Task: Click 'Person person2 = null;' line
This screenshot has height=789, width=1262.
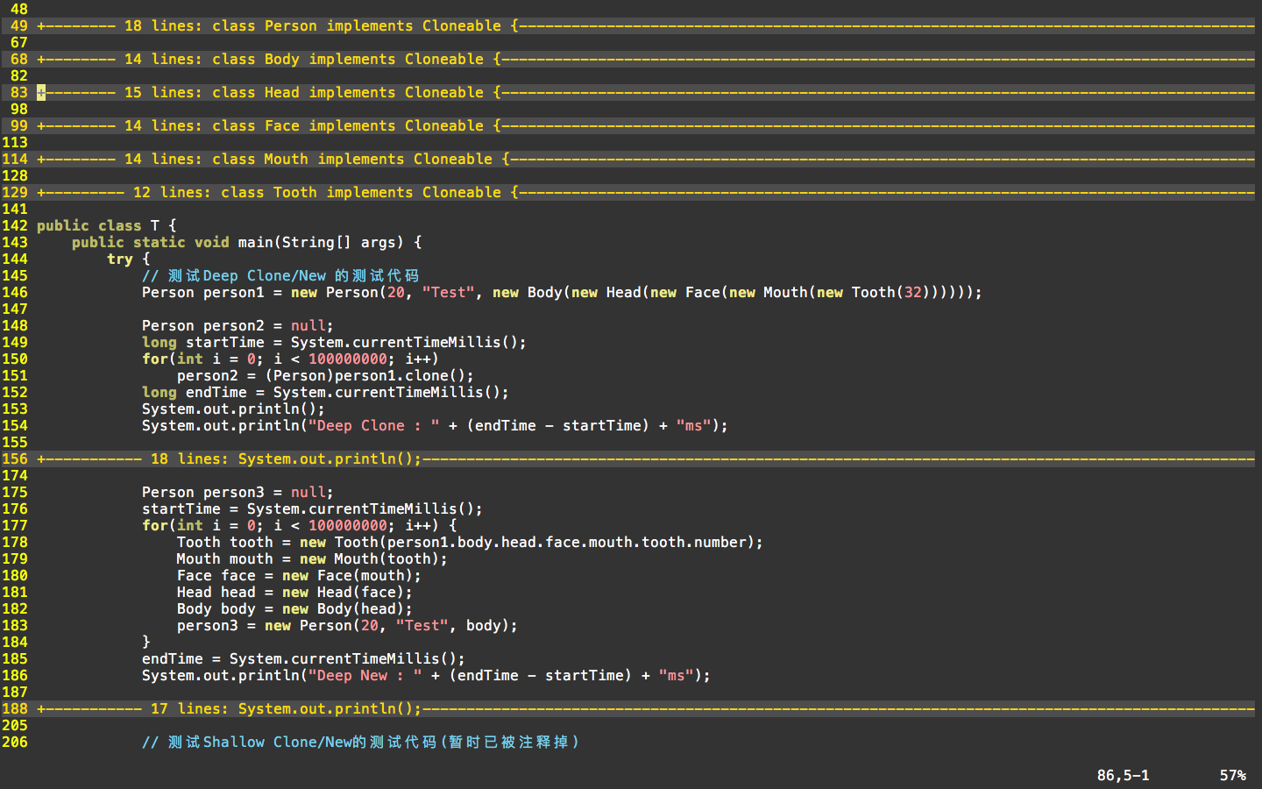Action: pyautogui.click(x=238, y=326)
